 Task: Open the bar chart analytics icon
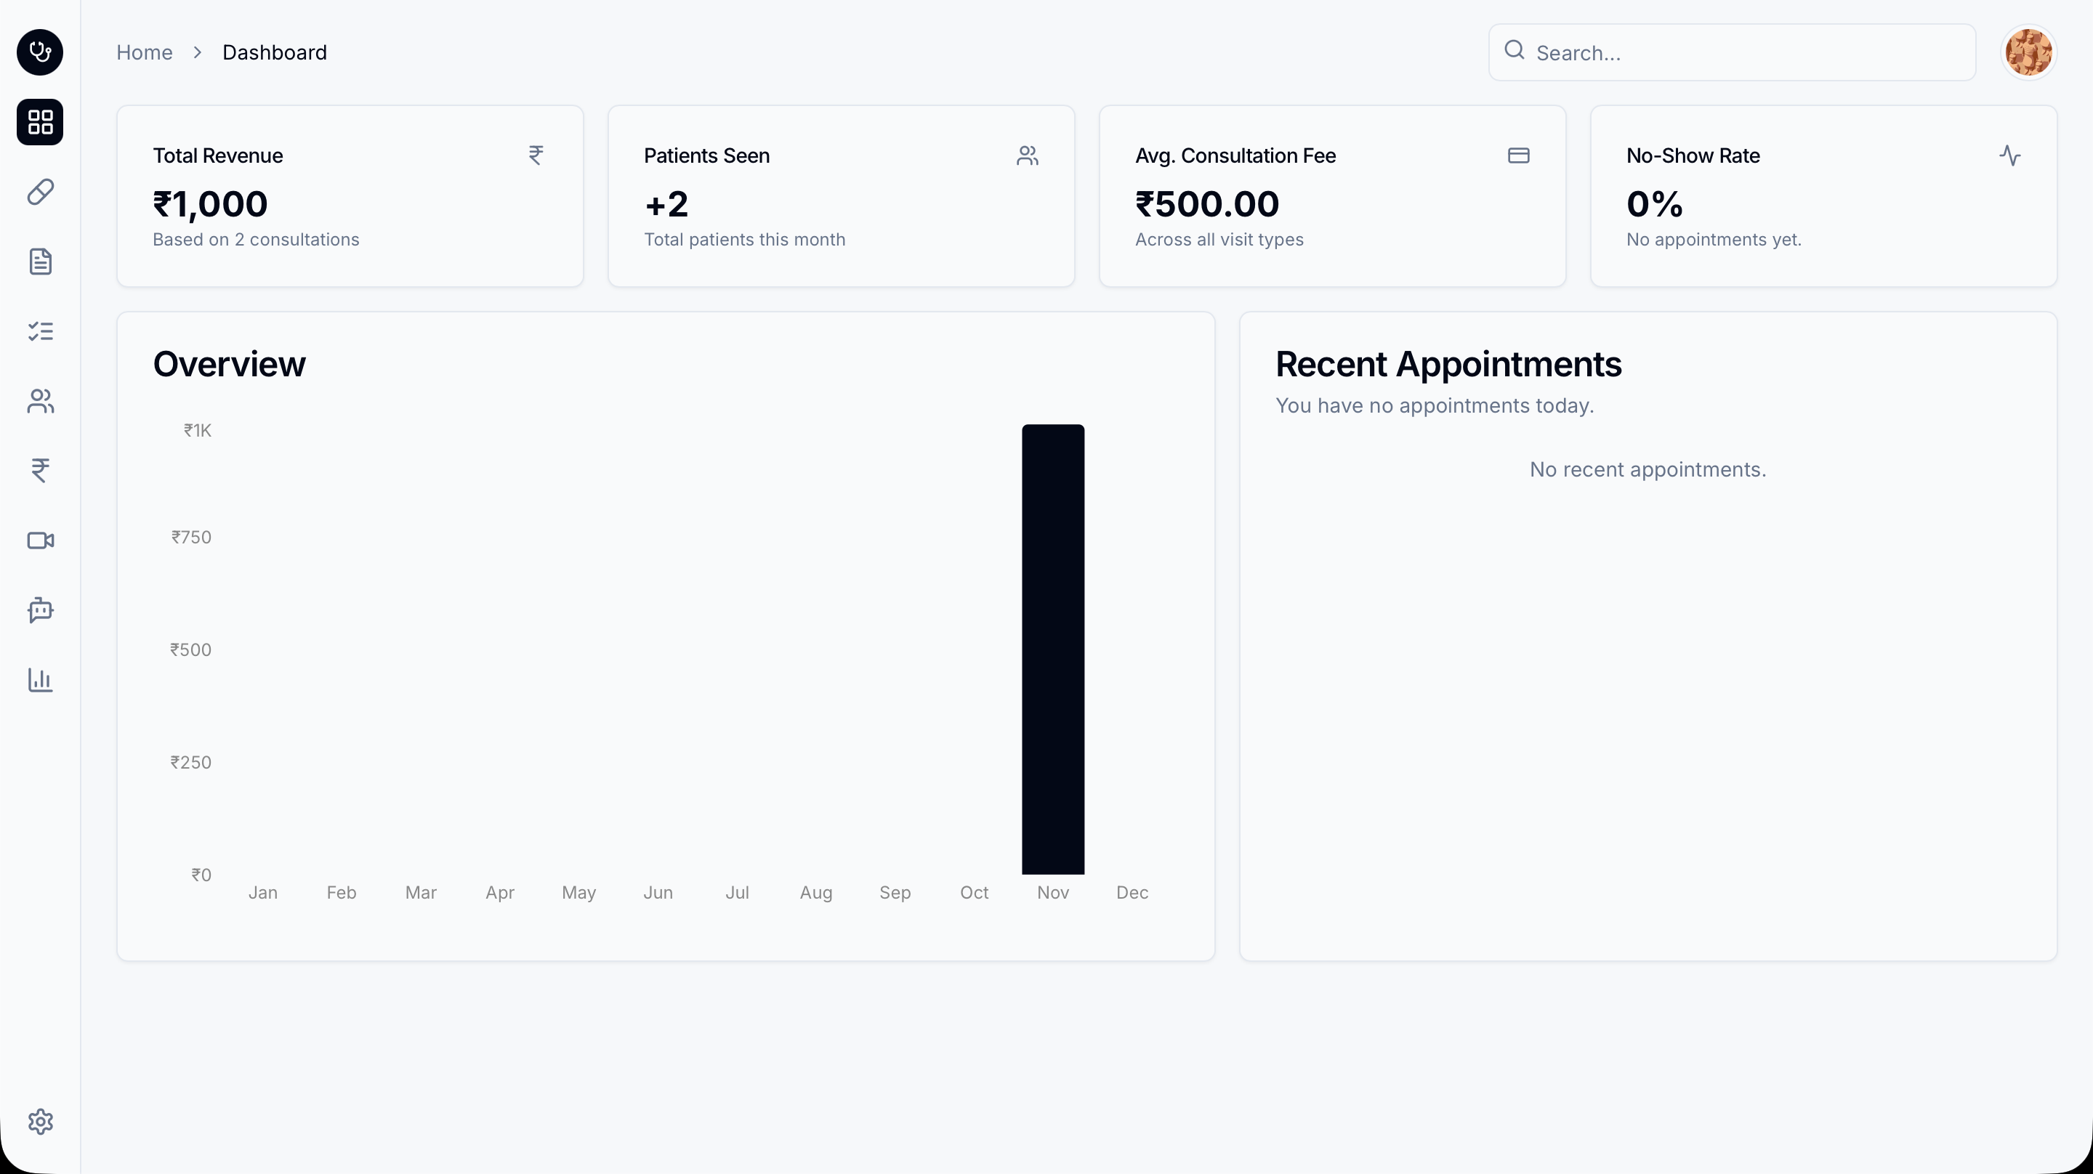(40, 679)
